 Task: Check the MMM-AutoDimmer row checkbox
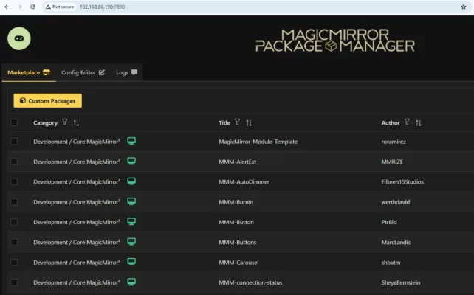pyautogui.click(x=14, y=181)
